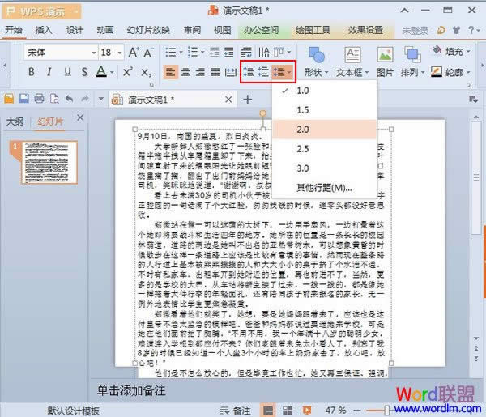Expand bullet list options arrow
This screenshot has height=417, width=486.
click(181, 52)
